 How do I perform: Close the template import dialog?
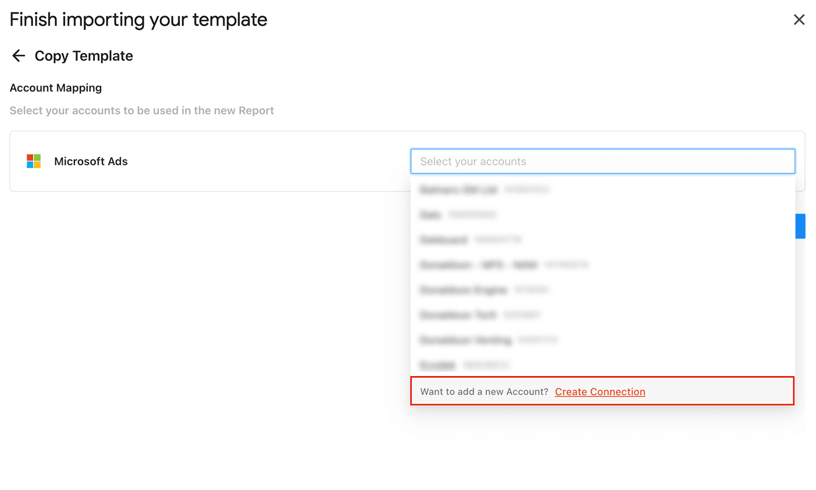click(799, 19)
